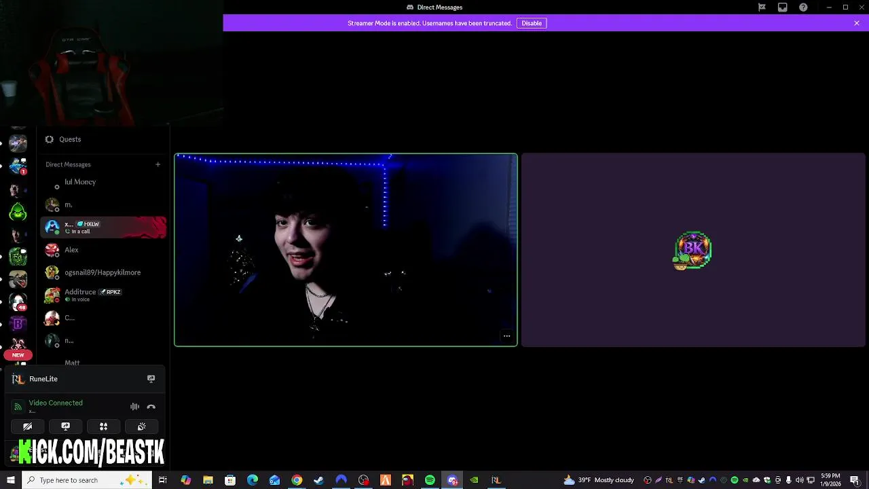Open RuneLite from the taskbar

(496, 480)
